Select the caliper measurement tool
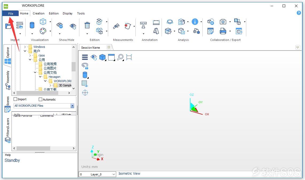This screenshot has height=180, width=305. pyautogui.click(x=116, y=26)
